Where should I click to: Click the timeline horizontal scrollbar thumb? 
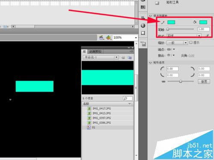pos(25,26)
